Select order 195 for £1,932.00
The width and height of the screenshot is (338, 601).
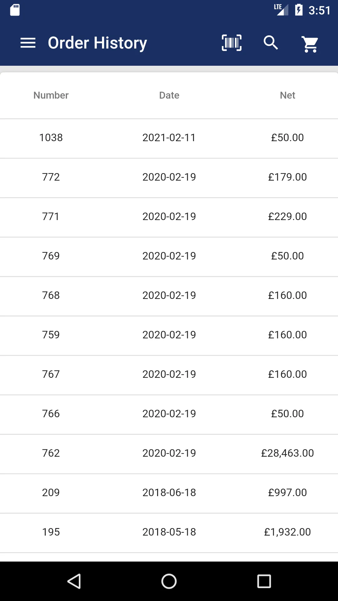[x=169, y=533]
